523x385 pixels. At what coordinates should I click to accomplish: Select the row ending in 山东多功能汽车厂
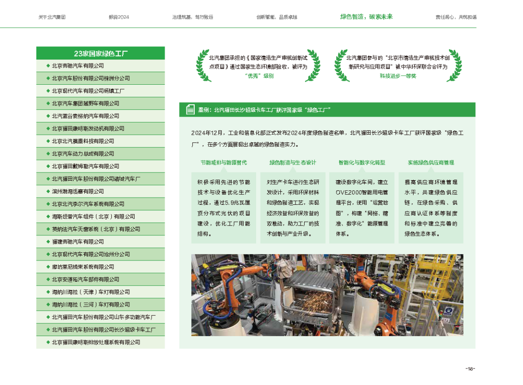coord(100,317)
